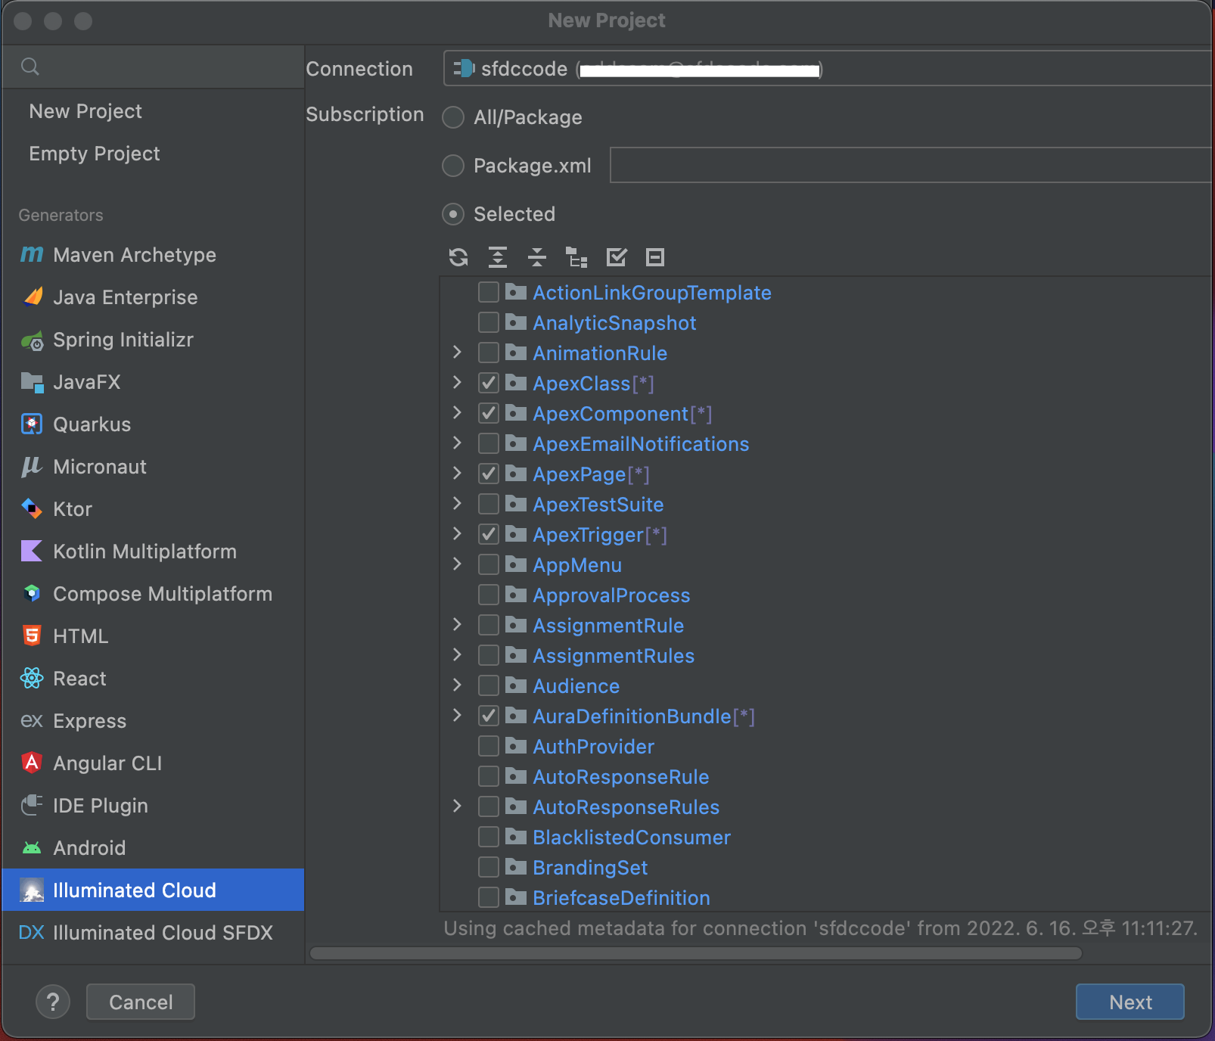Click the Ktor generator icon
The width and height of the screenshot is (1215, 1041).
coord(32,508)
